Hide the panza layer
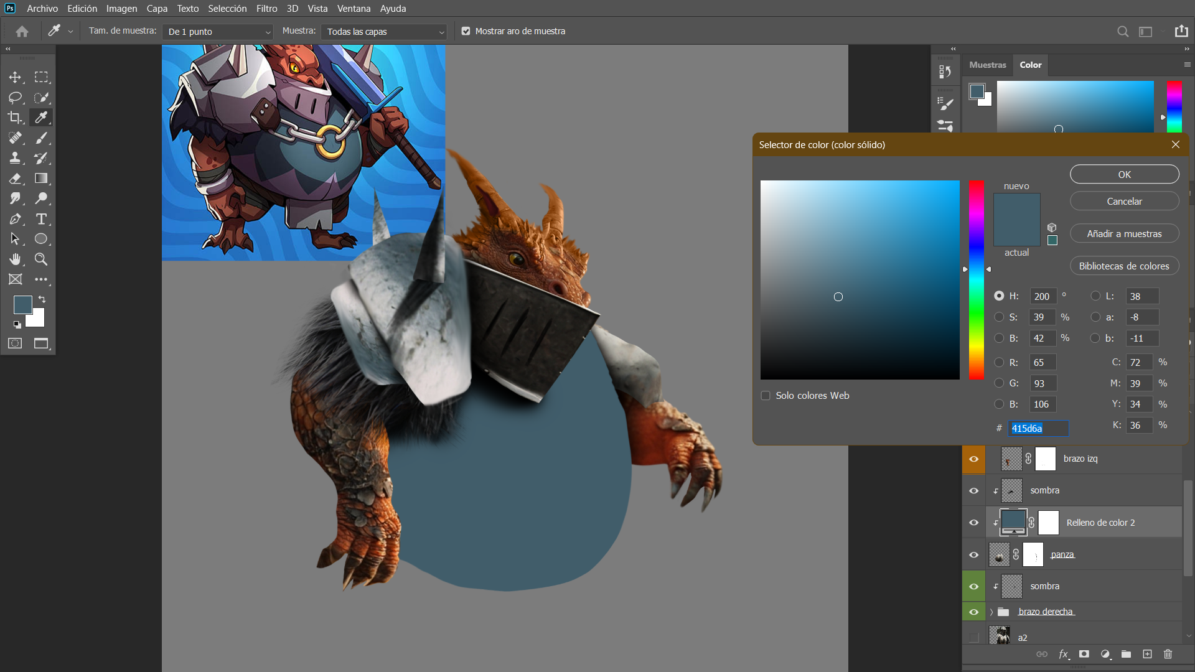1195x672 pixels. point(974,555)
